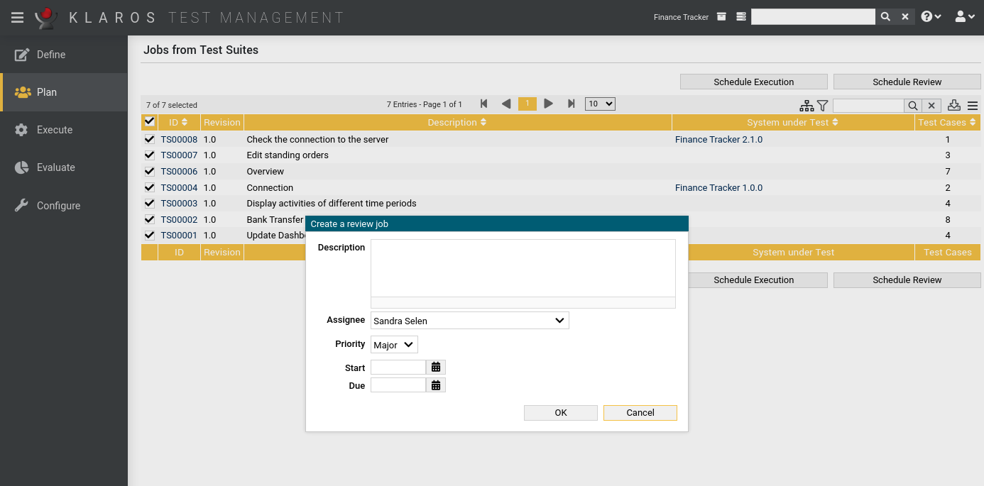The width and height of the screenshot is (984, 486).
Task: Open the Assignee dropdown showing Sandra Selen
Action: [x=469, y=320]
